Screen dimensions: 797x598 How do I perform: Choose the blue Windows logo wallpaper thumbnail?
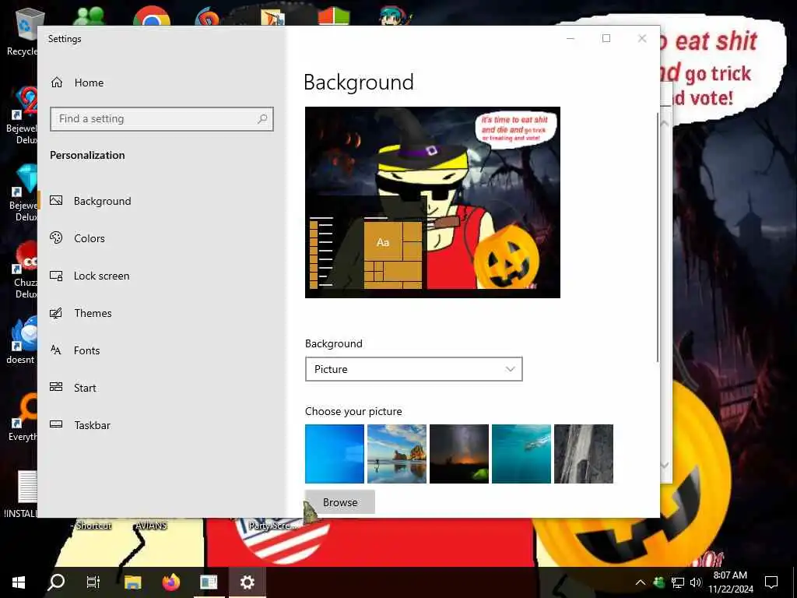pos(335,454)
